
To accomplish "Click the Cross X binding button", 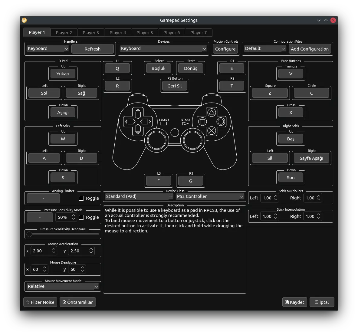I will 291,113.
